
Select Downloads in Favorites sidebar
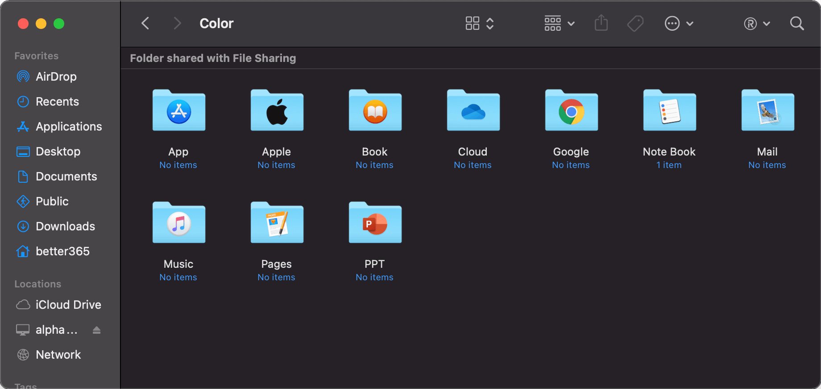65,226
